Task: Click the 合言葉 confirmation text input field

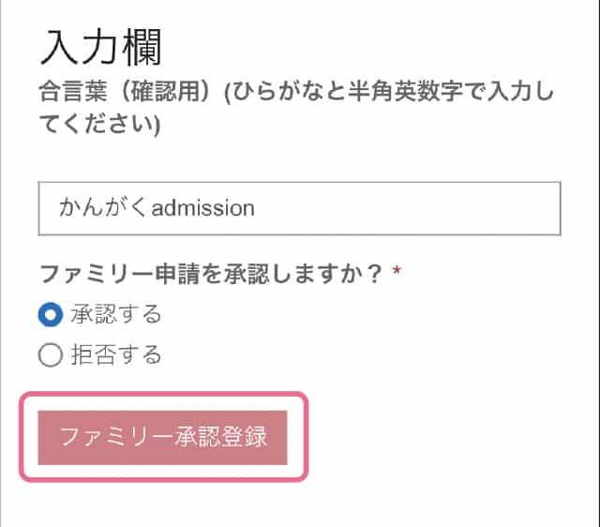Action: tap(299, 208)
